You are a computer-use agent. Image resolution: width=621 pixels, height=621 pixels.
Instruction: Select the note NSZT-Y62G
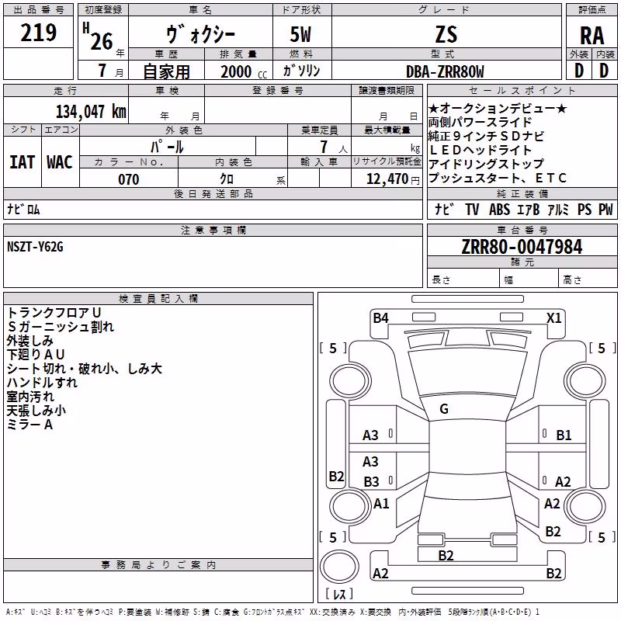35,247
